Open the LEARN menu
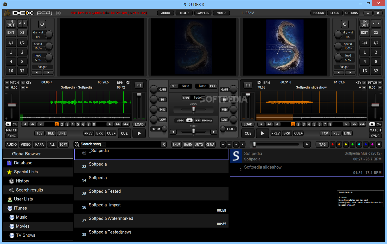 (x=335, y=13)
